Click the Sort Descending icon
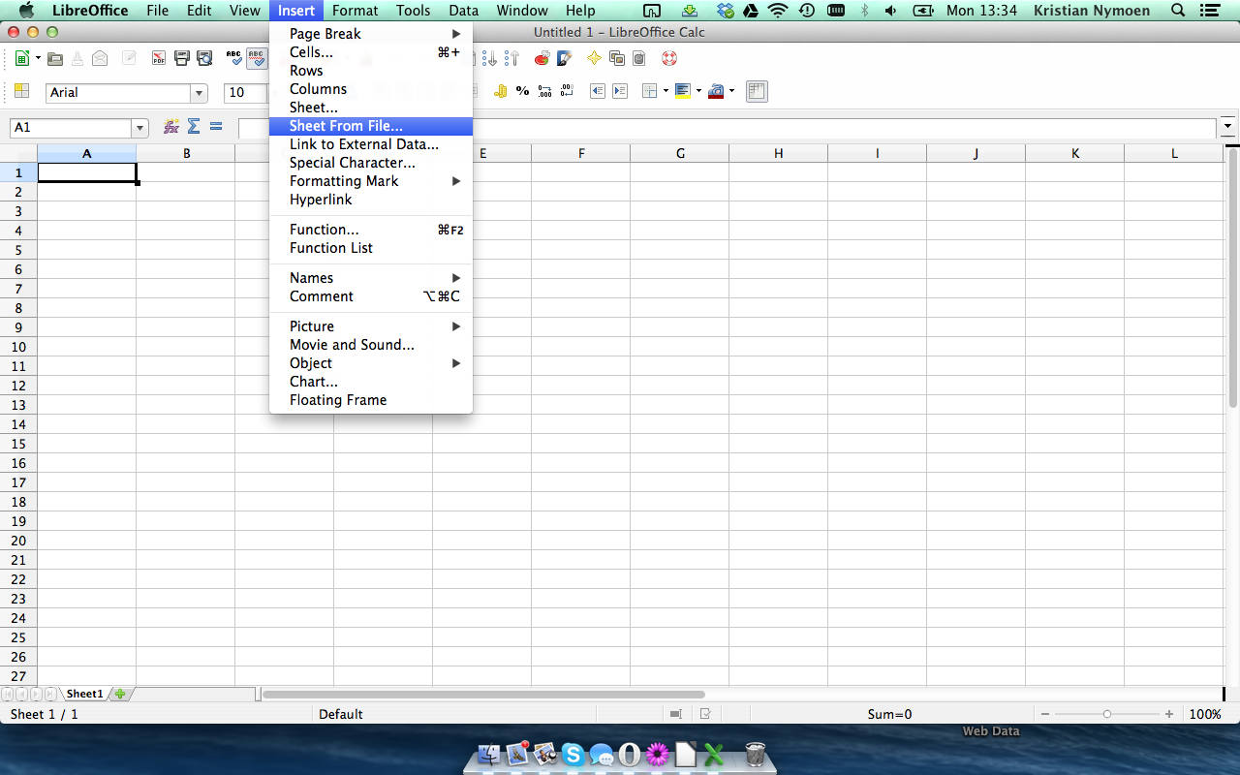The height and width of the screenshot is (775, 1240). 512,58
